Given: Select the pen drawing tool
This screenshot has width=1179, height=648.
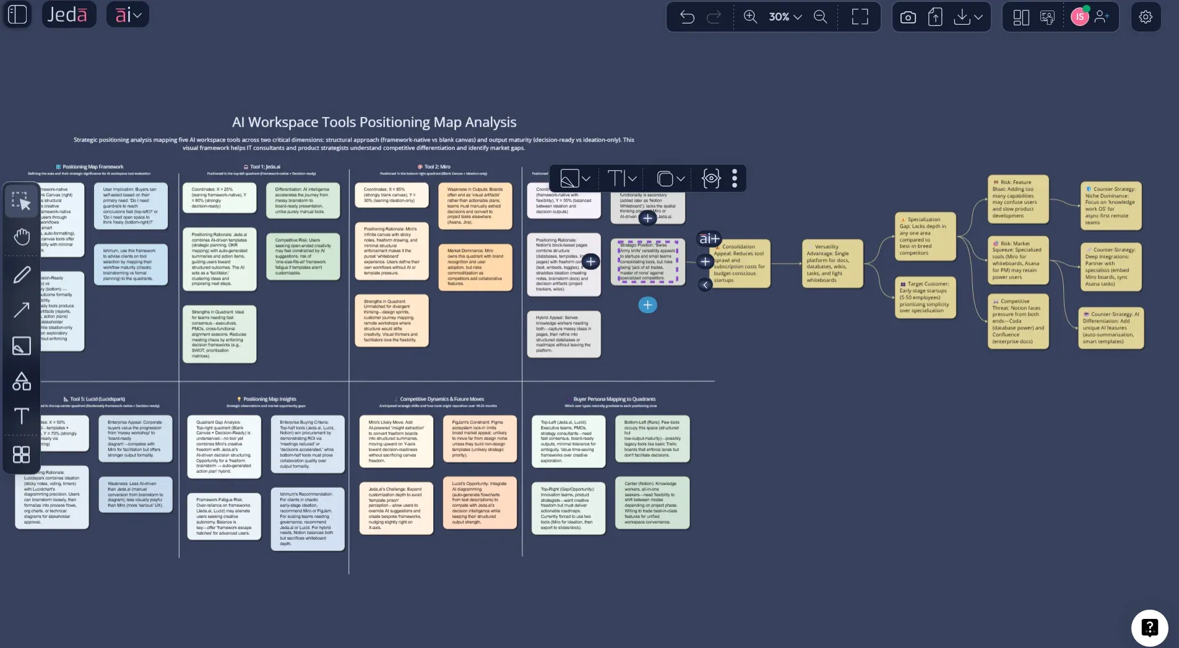Looking at the screenshot, I should [x=22, y=274].
